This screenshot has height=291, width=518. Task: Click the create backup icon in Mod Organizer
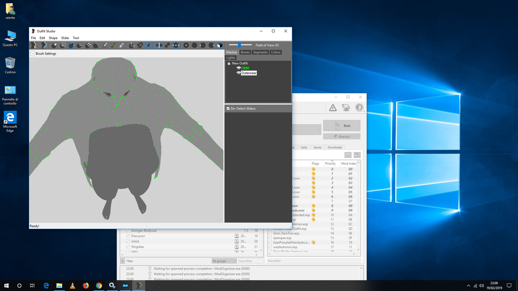(x=357, y=155)
